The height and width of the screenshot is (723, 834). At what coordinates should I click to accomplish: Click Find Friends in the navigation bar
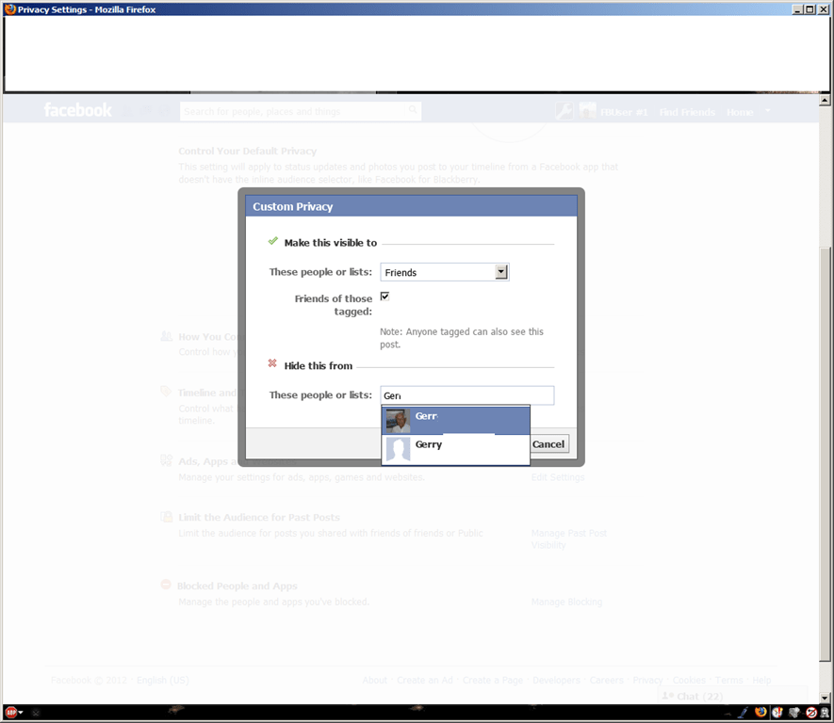pyautogui.click(x=687, y=111)
